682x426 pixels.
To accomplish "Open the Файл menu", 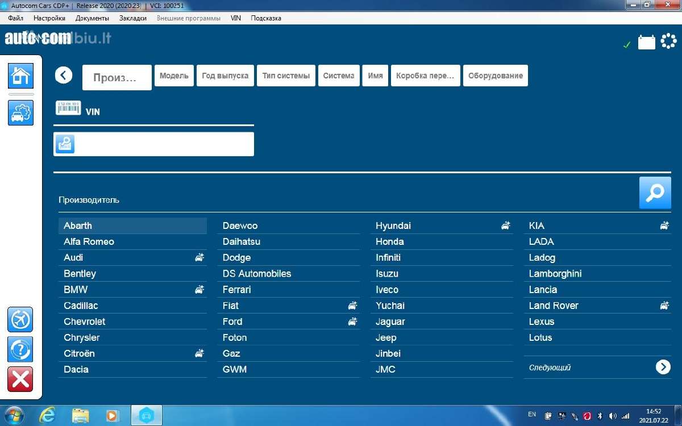I will pos(16,18).
